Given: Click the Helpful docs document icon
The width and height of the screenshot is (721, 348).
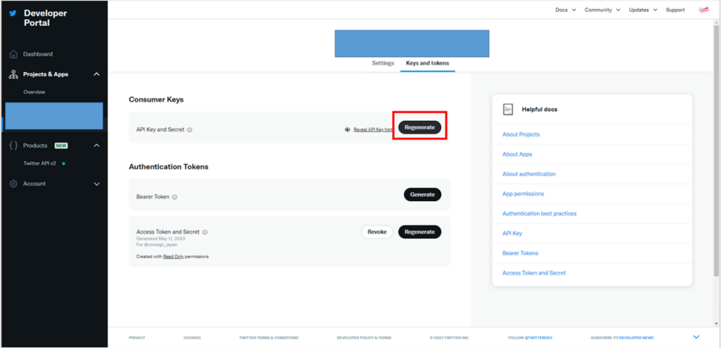Looking at the screenshot, I should [x=508, y=109].
